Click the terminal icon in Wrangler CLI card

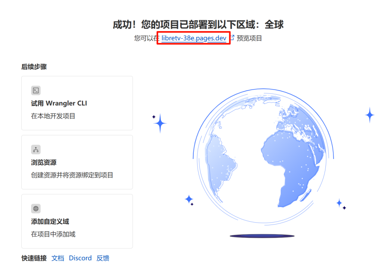pyautogui.click(x=36, y=91)
